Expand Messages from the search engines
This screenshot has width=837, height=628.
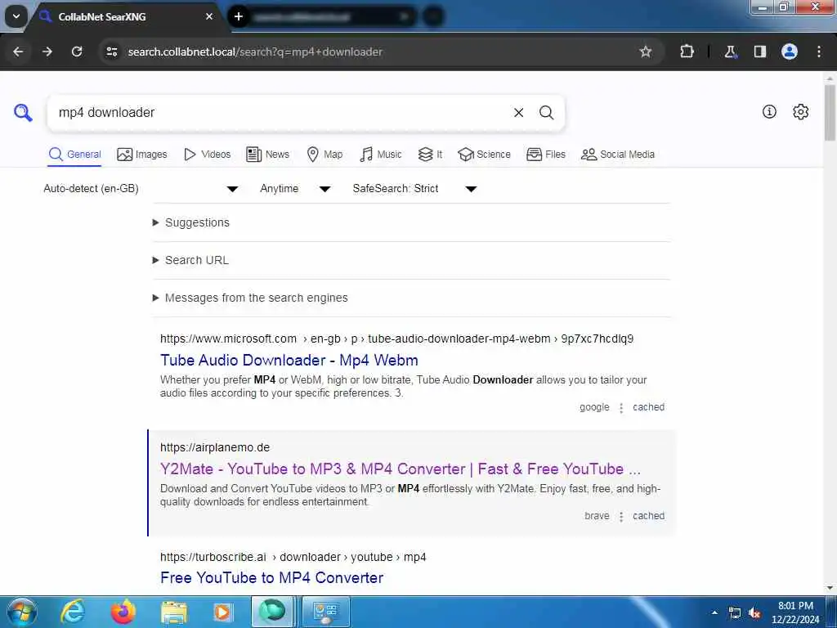point(250,298)
